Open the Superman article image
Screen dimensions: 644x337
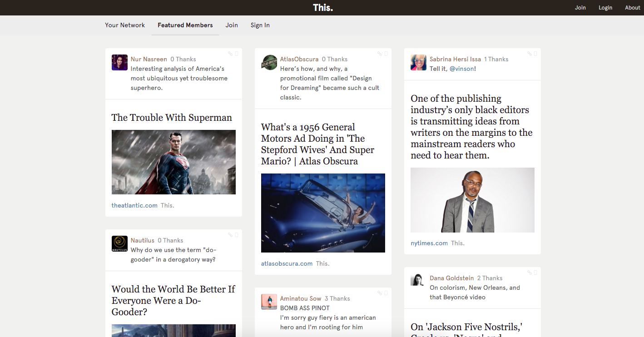tap(173, 162)
